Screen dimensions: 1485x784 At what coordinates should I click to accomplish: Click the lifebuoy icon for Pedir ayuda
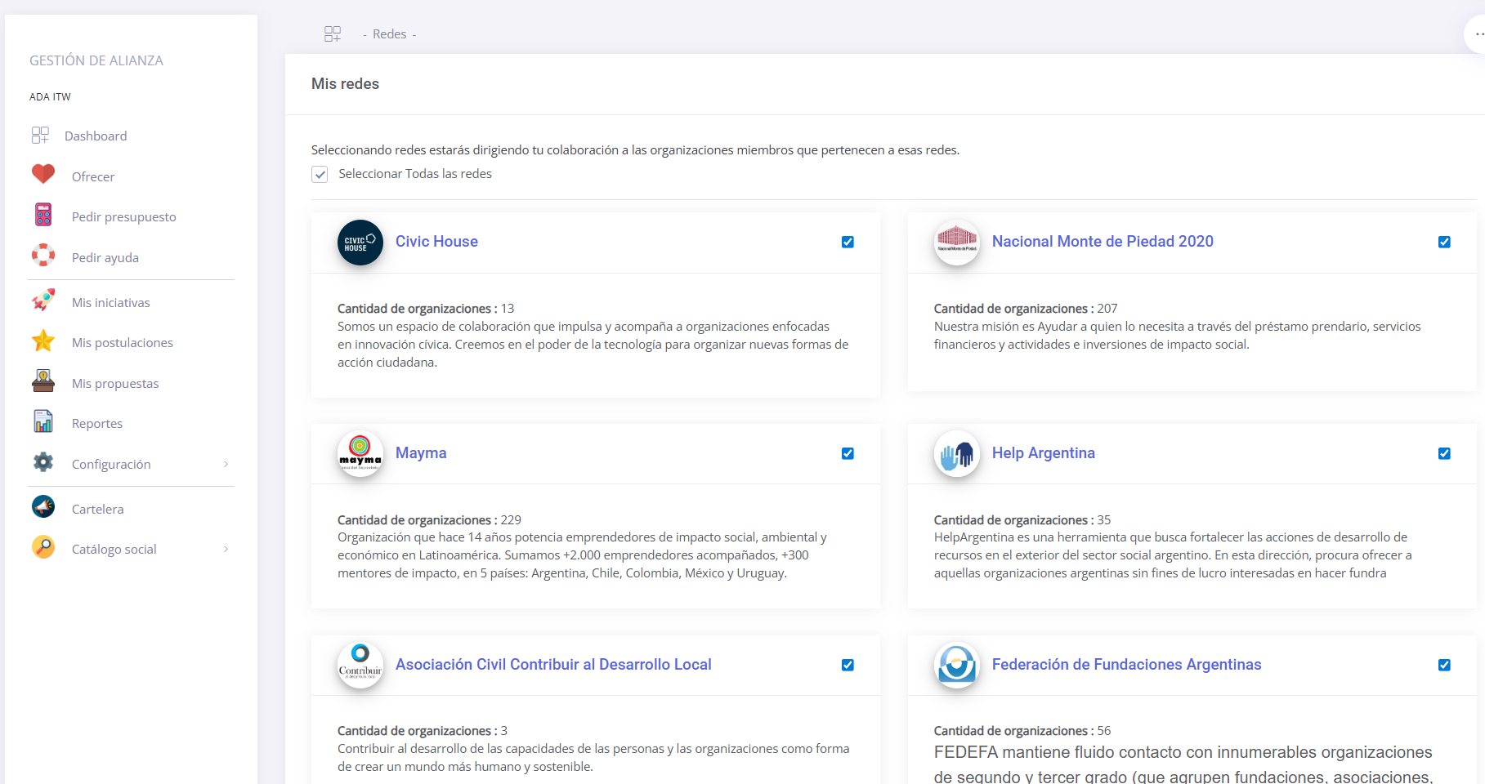[42, 256]
